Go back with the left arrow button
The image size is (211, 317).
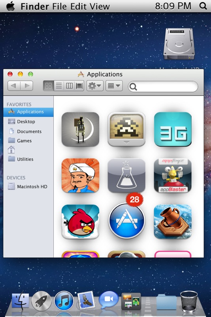pyautogui.click(x=14, y=86)
